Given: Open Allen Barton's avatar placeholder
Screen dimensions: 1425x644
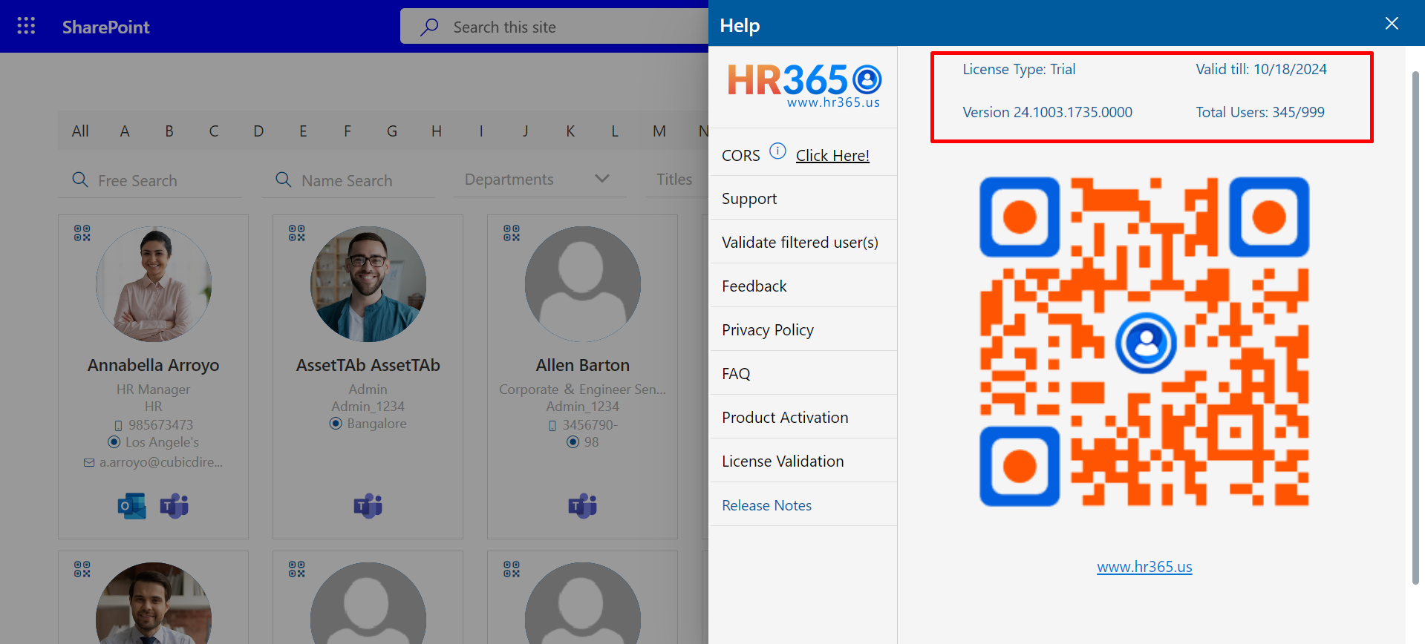Looking at the screenshot, I should 583,284.
